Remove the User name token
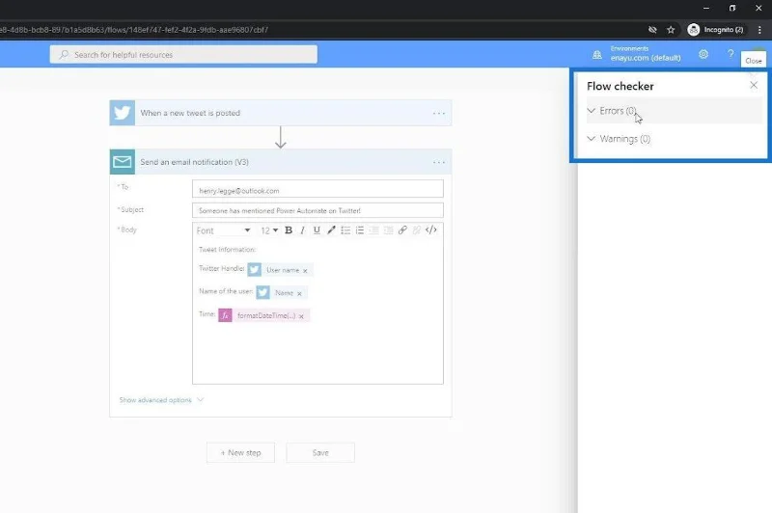Screen dimensions: 772x513 [x=305, y=271]
